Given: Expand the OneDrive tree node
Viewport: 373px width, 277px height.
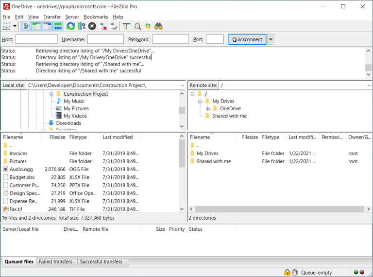Looking at the screenshot, I should click(208, 109).
